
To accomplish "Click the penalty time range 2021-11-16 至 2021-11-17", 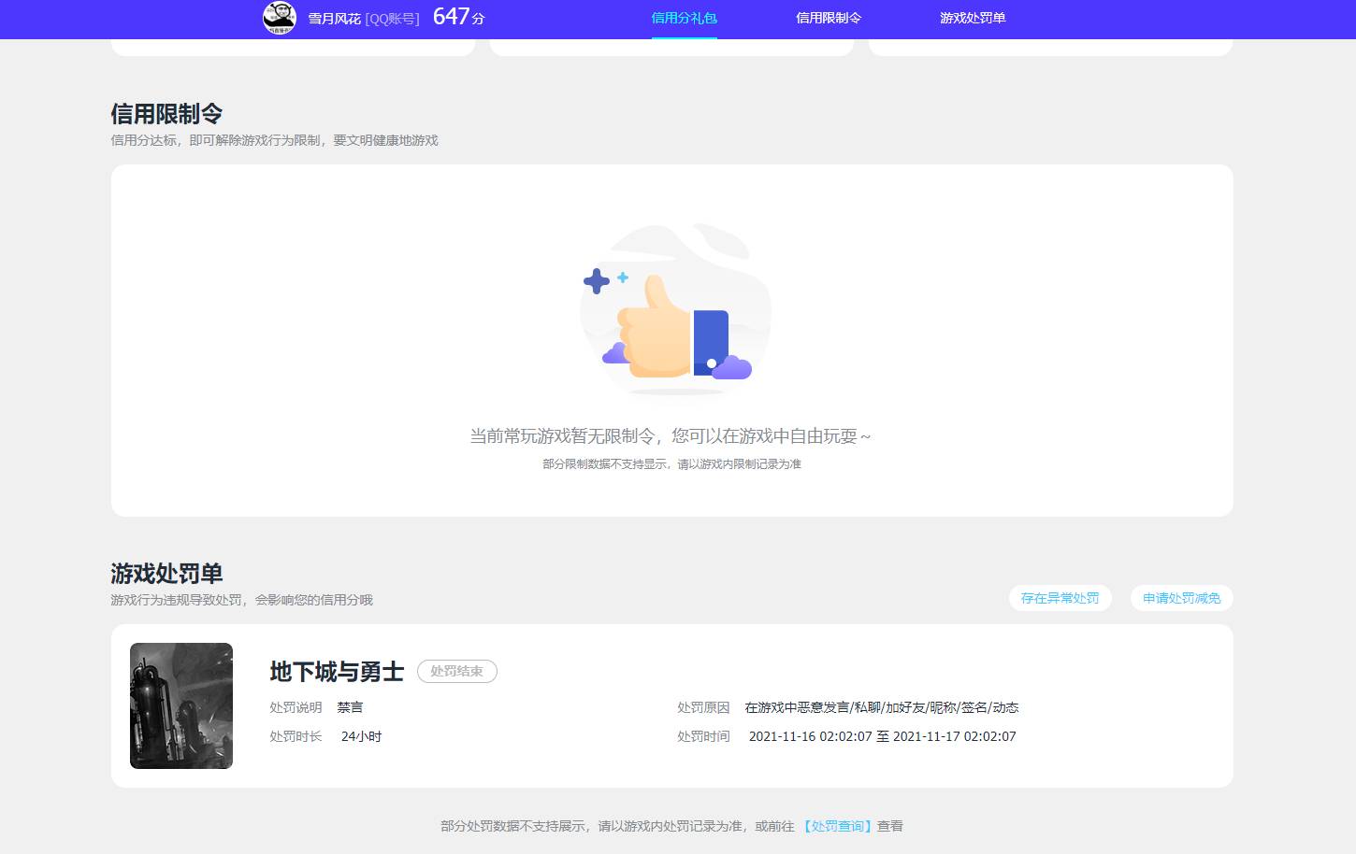I will [x=882, y=736].
